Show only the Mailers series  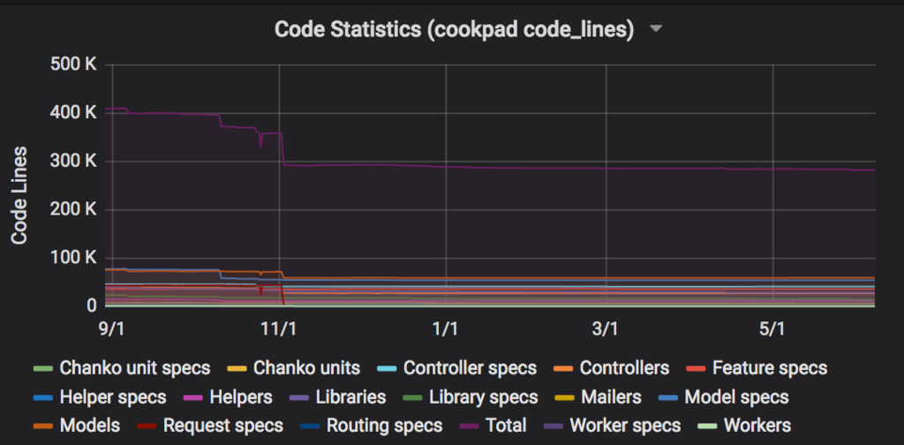(x=611, y=397)
